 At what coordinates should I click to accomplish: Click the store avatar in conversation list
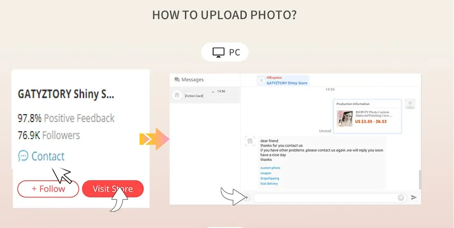(x=177, y=95)
